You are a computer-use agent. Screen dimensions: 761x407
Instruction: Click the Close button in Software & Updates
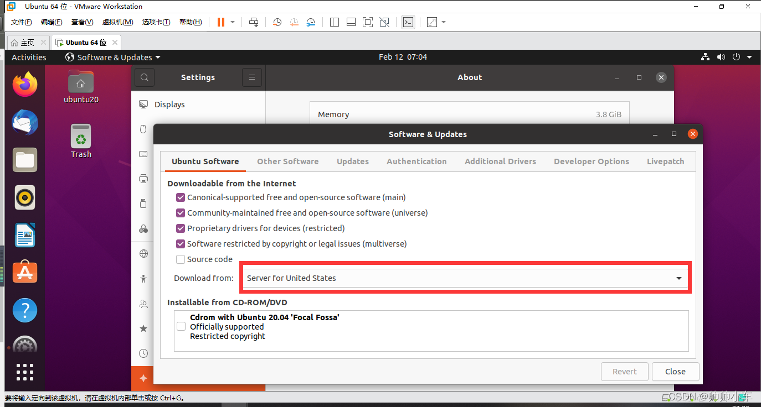[x=675, y=372]
